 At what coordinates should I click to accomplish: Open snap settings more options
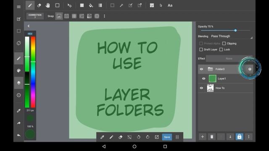(x=104, y=16)
